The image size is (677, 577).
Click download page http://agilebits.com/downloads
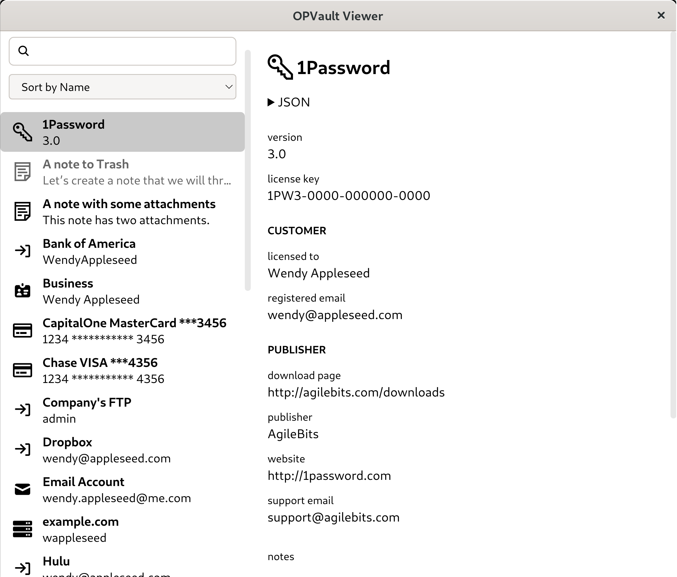pyautogui.click(x=356, y=393)
